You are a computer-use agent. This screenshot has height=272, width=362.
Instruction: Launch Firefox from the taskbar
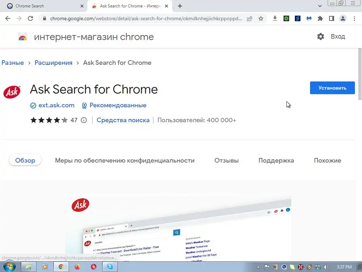click(x=77, y=267)
